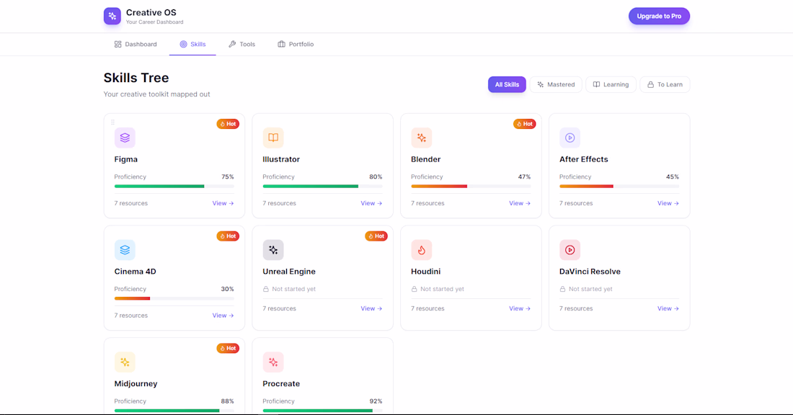Click the Procreate sparkle icon
The height and width of the screenshot is (415, 793).
point(273,362)
